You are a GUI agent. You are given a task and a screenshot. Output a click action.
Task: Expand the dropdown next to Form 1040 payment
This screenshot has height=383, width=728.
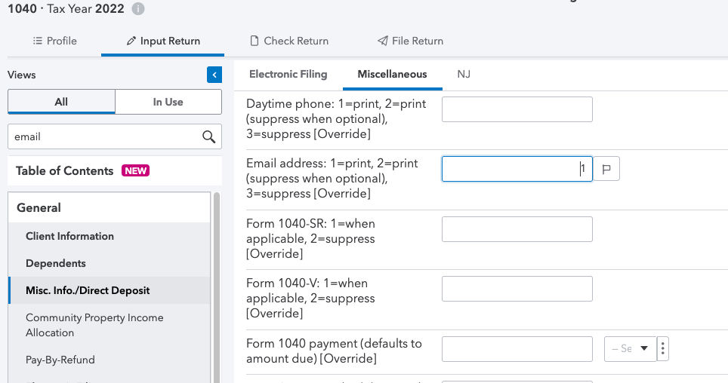(631, 349)
